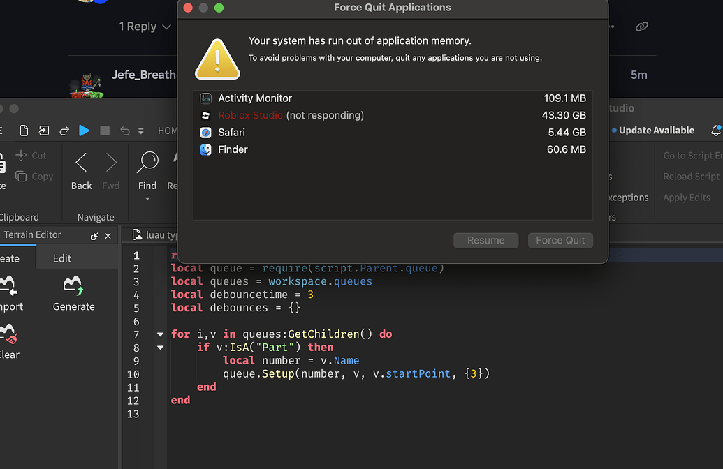This screenshot has width=723, height=469.
Task: Collapse the if block on line 8
Action: tap(160, 348)
